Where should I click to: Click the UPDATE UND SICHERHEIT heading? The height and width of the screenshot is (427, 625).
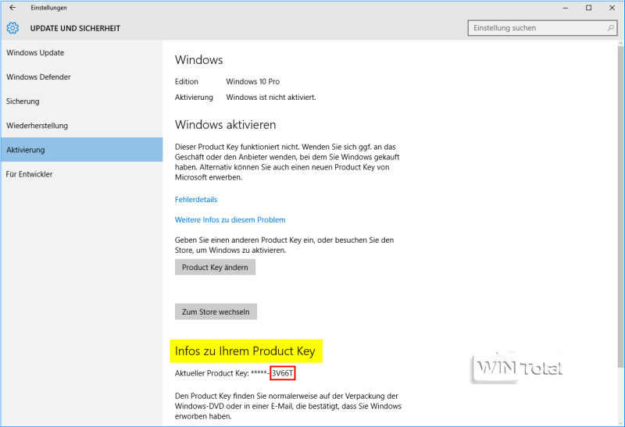click(75, 28)
